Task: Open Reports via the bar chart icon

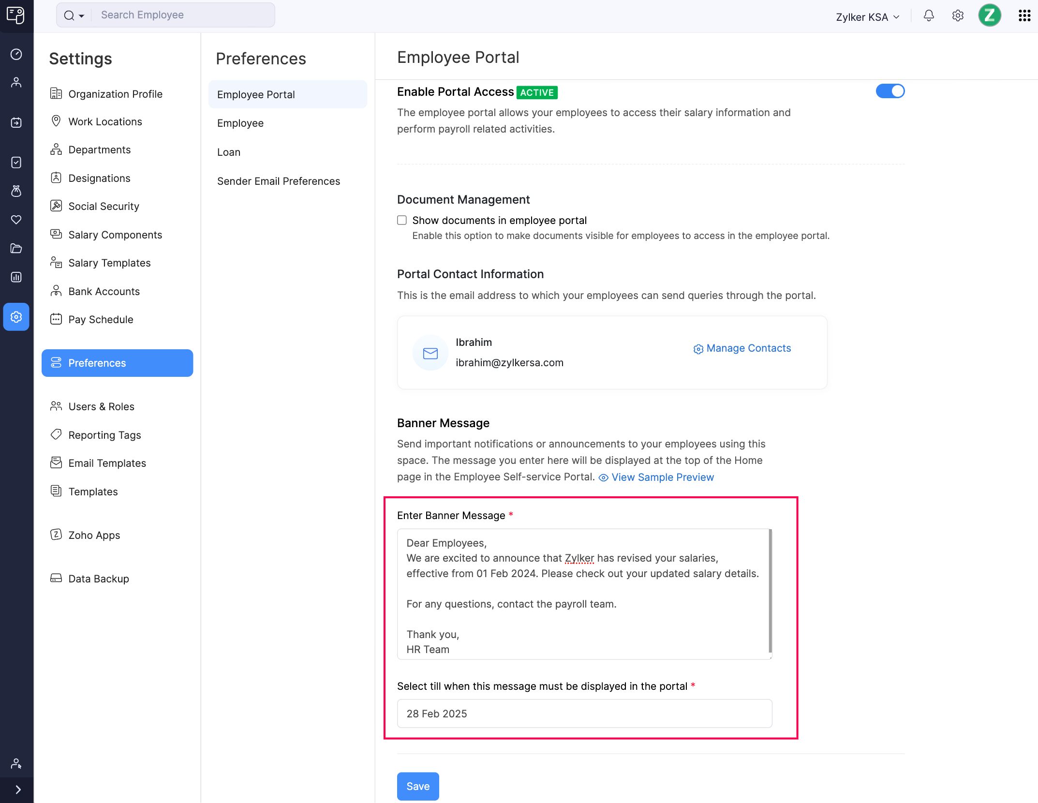Action: (16, 277)
